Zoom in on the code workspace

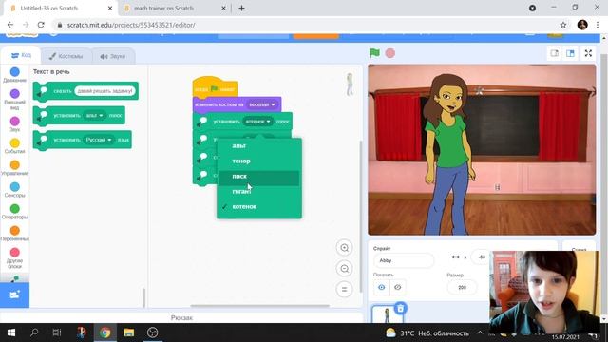point(344,248)
